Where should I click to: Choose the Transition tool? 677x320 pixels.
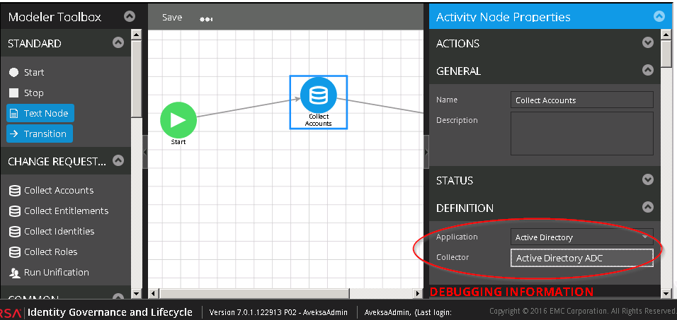[40, 134]
